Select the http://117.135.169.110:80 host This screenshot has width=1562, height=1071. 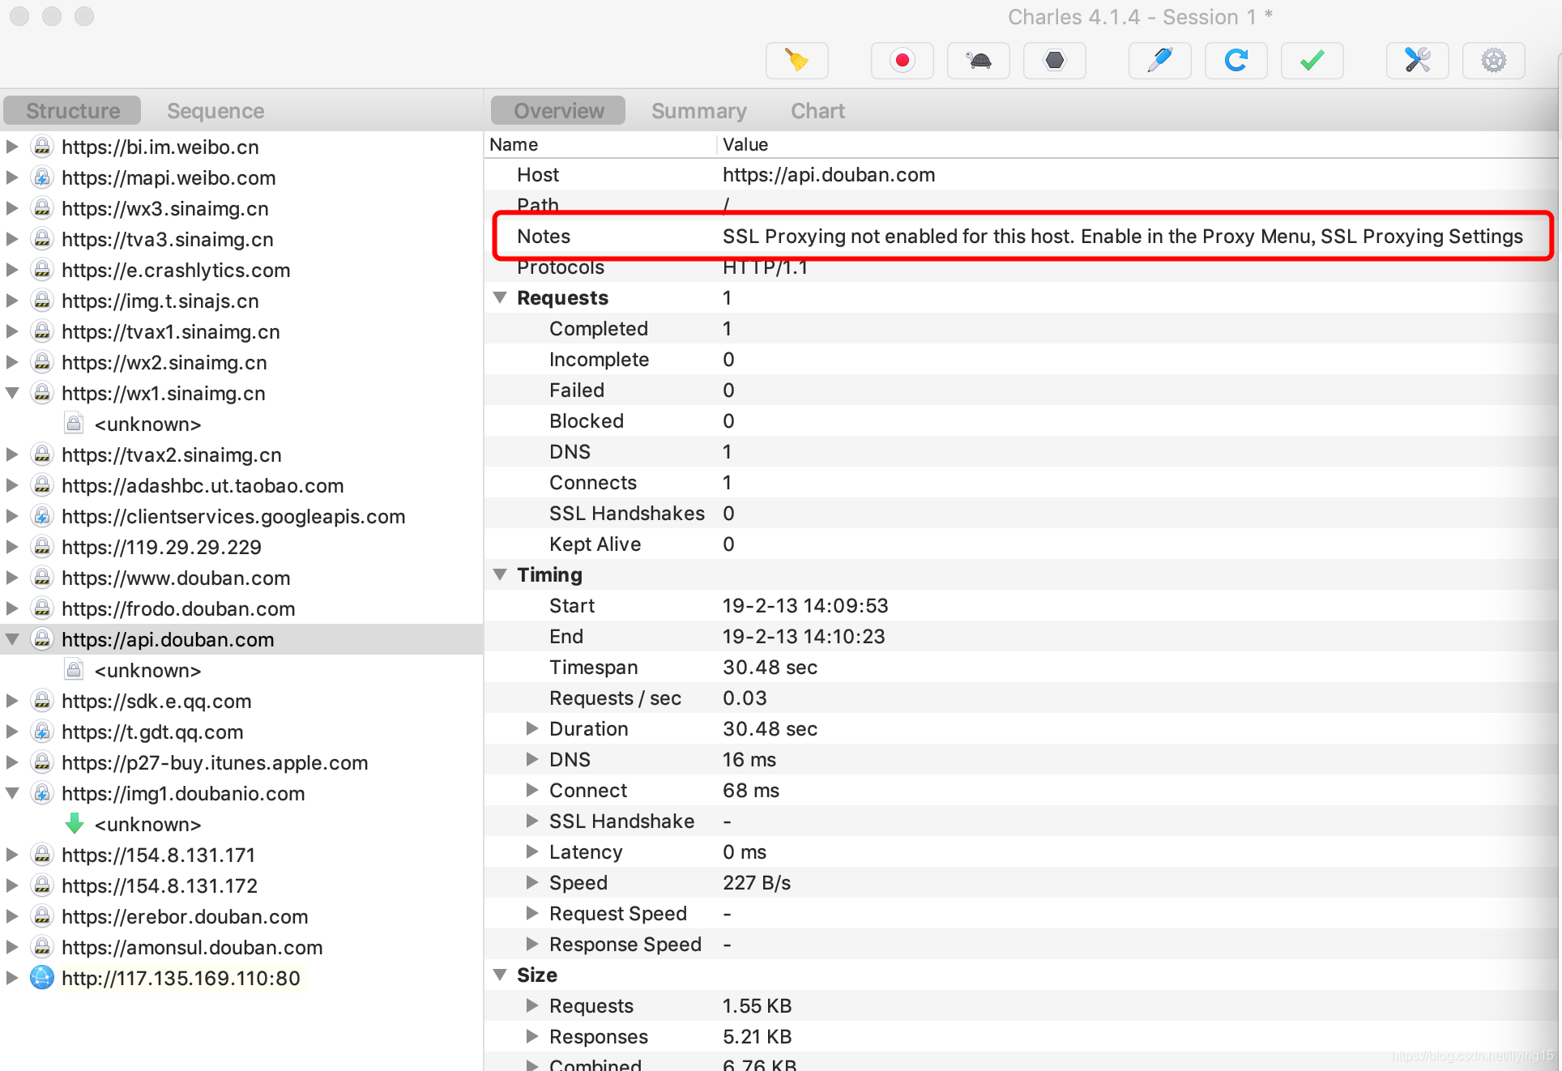click(x=181, y=978)
